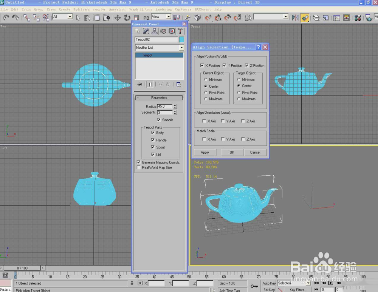Click Pin Stack icon below modifier stack
378x292 pixels.
click(139, 84)
